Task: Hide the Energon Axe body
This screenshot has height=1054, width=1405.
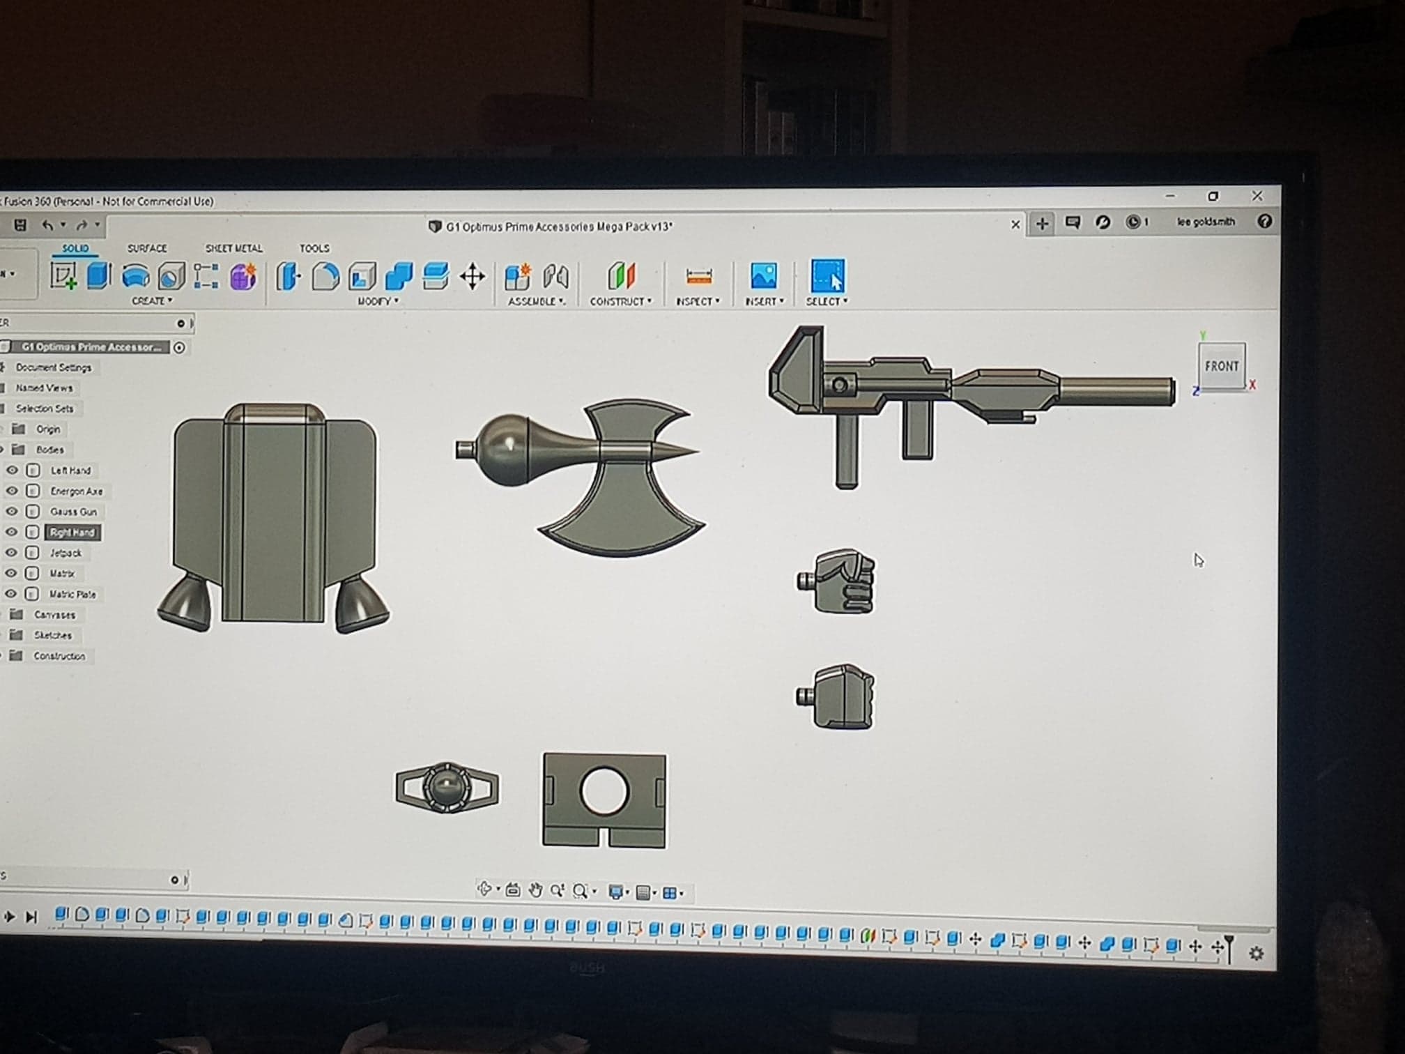Action: click(x=12, y=491)
